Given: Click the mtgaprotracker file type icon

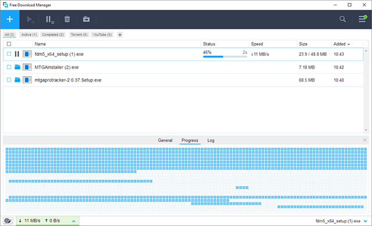Looking at the screenshot, I should [27, 80].
